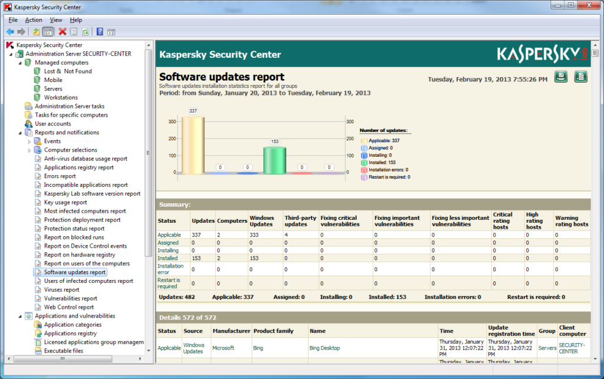Select Lost & Not Found group

pyautogui.click(x=68, y=71)
